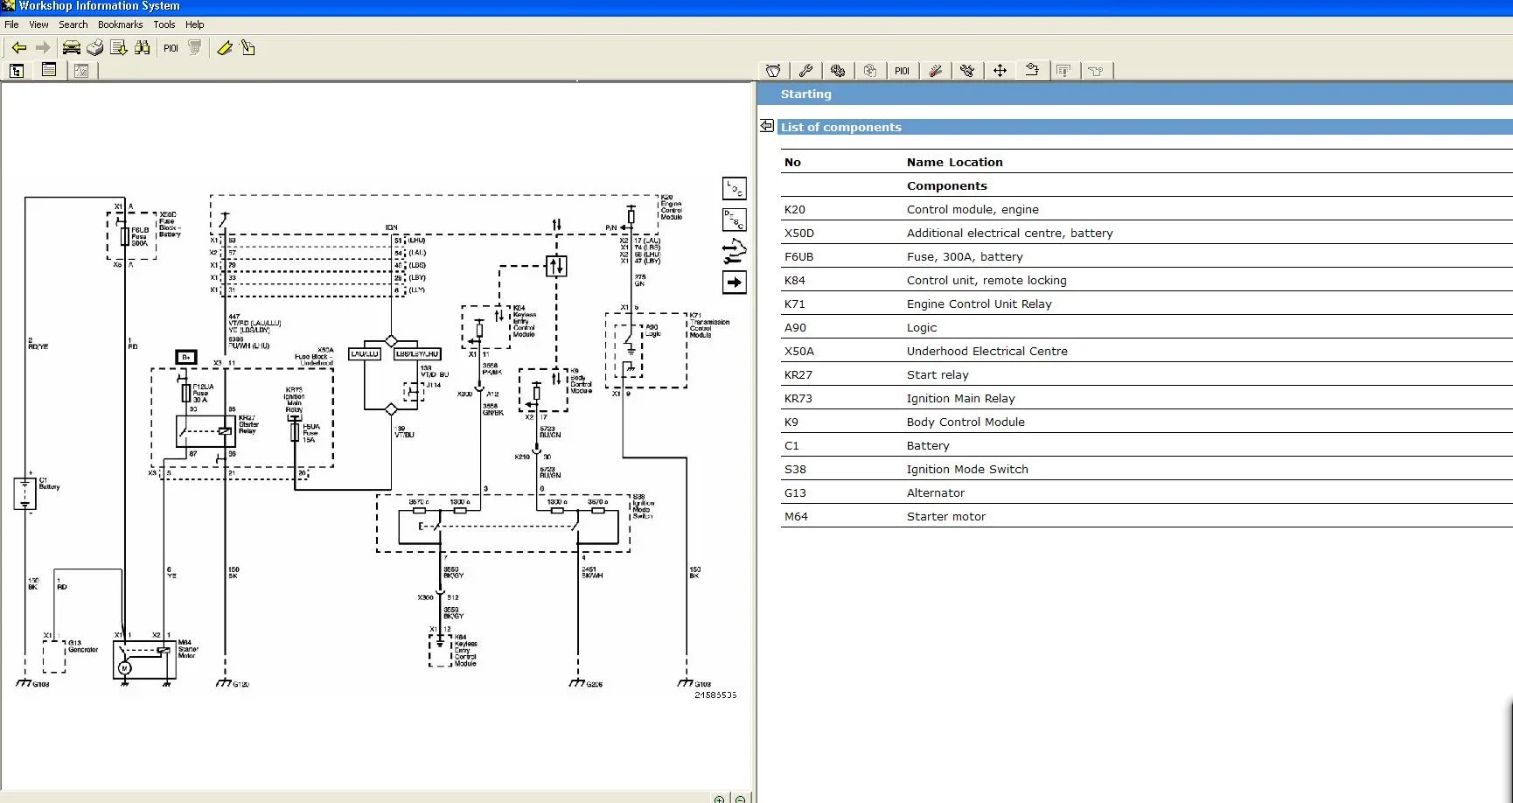The image size is (1513, 803).
Task: Click the windscreen wiper icon tab
Action: coord(773,71)
